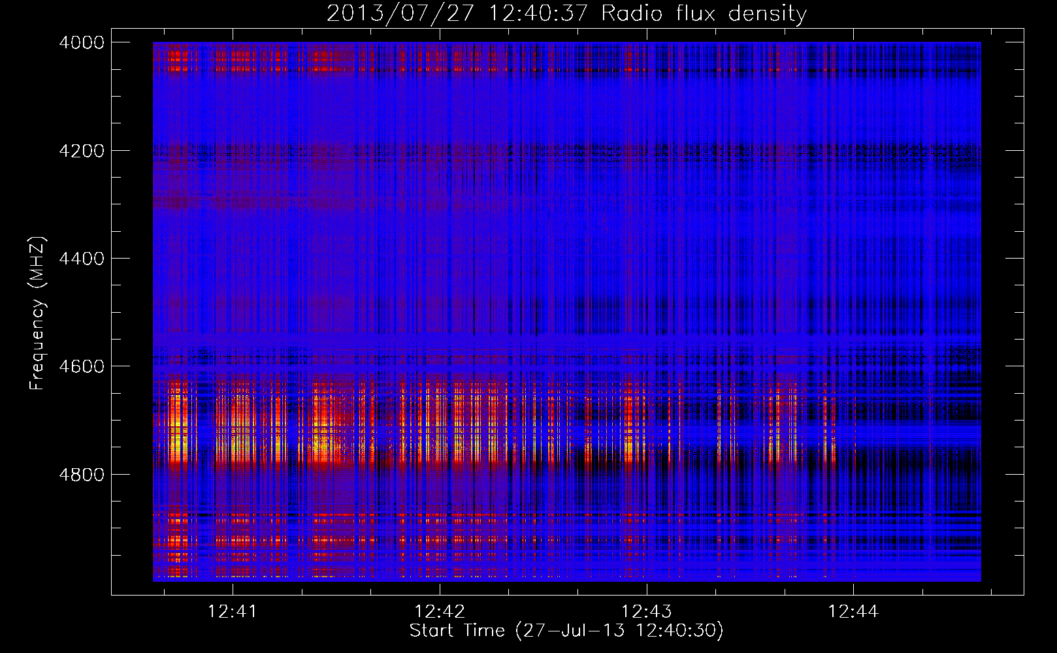Click the 12:43 time tick label
This screenshot has height=653, width=1057.
coord(646,612)
